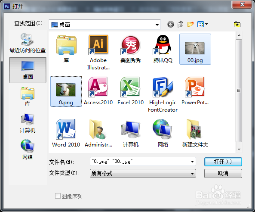Select the High-Logic FontCreator shortcut
This screenshot has height=212, width=255.
coord(163,95)
